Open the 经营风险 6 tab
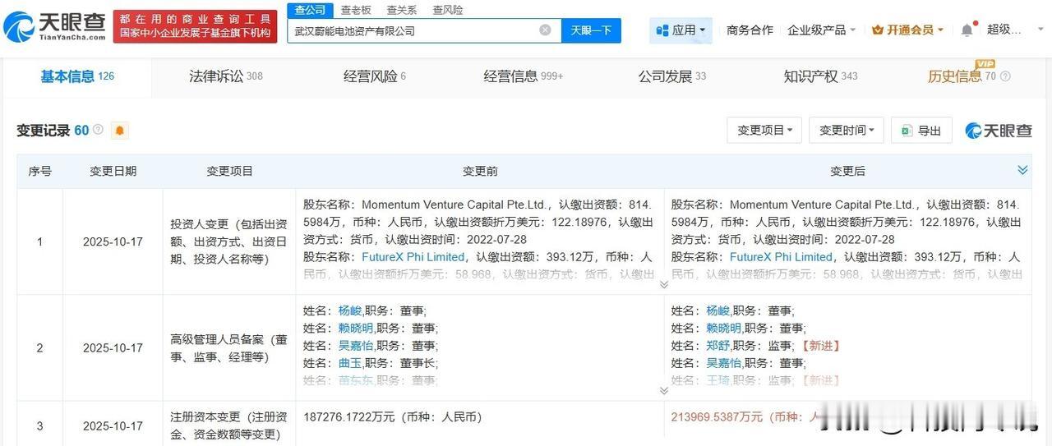Viewport: 1052px width, 446px height. tap(375, 76)
